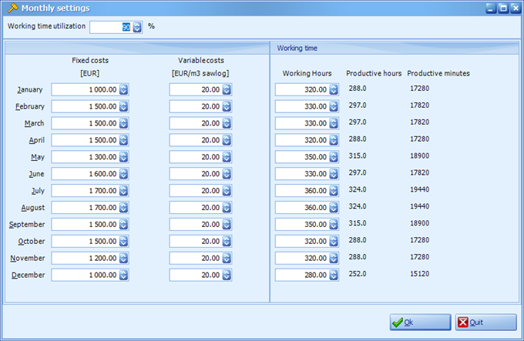The image size is (524, 341).
Task: Click the July working hours spinner
Action: coord(334,191)
